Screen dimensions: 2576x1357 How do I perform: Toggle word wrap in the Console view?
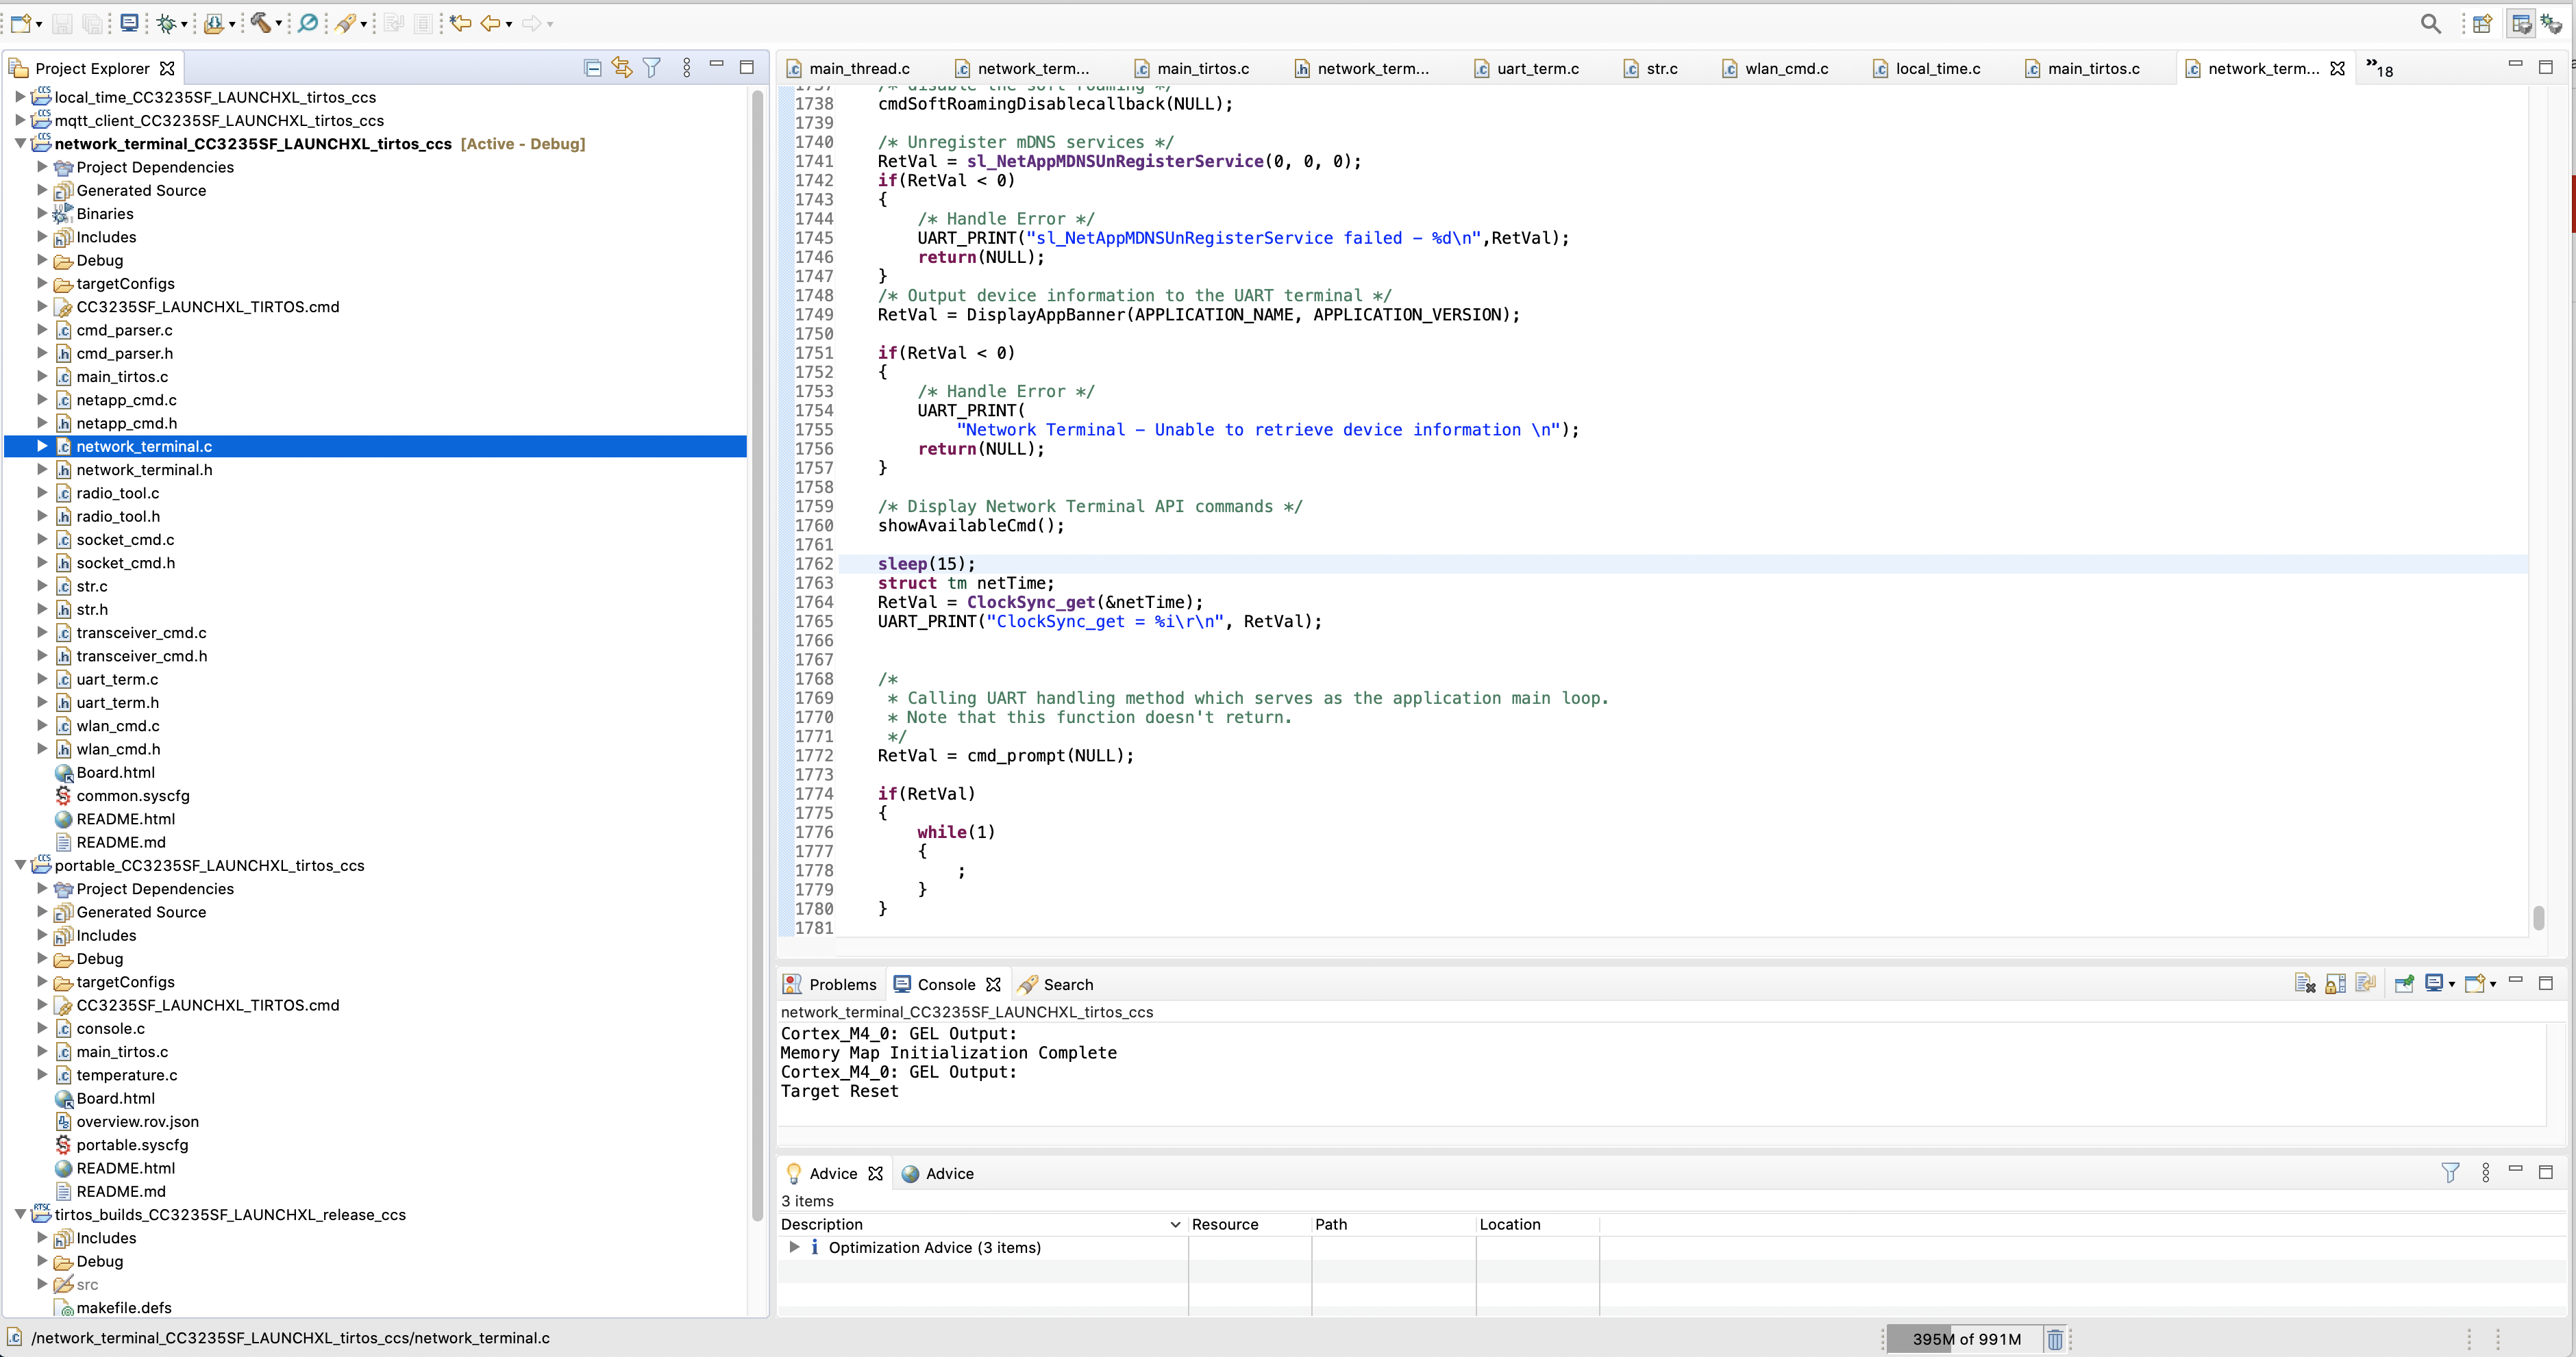click(x=2367, y=983)
